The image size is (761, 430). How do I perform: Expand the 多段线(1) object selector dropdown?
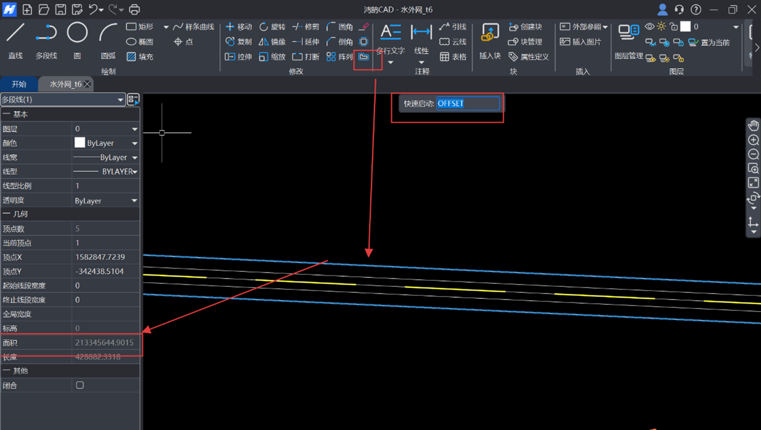120,99
